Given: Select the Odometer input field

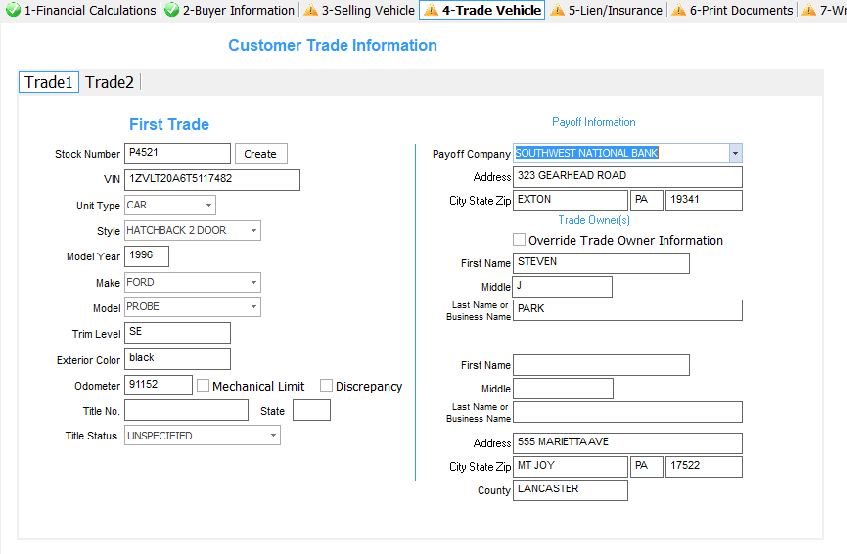Looking at the screenshot, I should (x=158, y=385).
